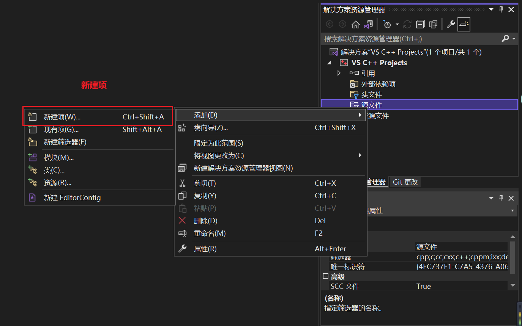522x326 pixels.
Task: Click the wrench Properties icon in the toolbar
Action: point(451,25)
